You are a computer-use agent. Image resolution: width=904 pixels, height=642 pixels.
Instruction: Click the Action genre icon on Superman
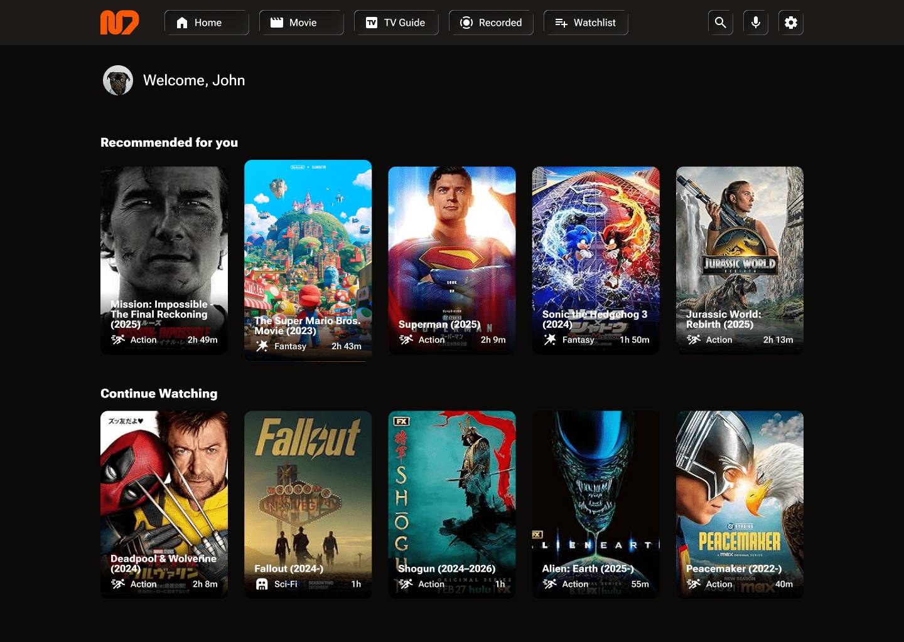click(x=406, y=340)
